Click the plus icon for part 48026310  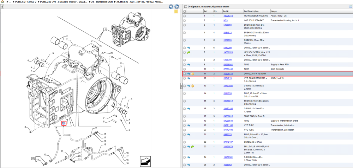(184, 16)
